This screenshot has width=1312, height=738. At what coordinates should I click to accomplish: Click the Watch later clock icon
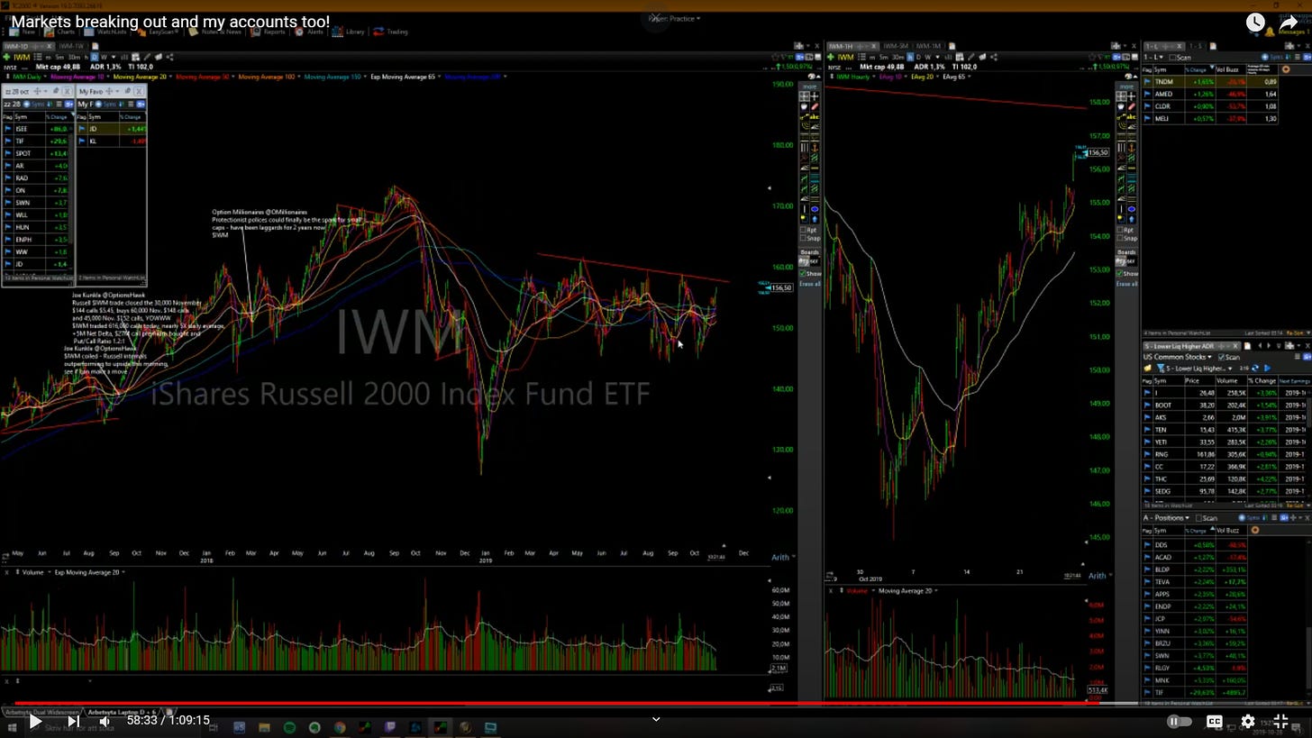tap(1255, 23)
